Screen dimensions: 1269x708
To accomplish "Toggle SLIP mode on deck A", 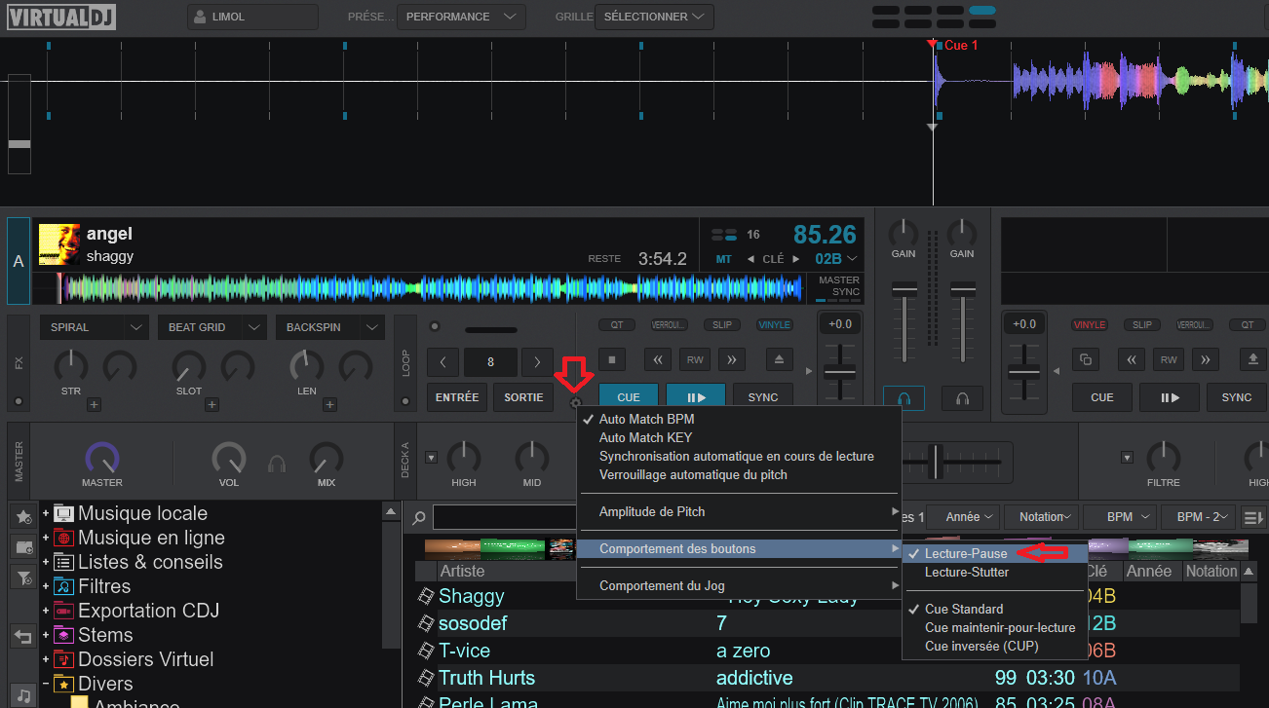I will 722,324.
